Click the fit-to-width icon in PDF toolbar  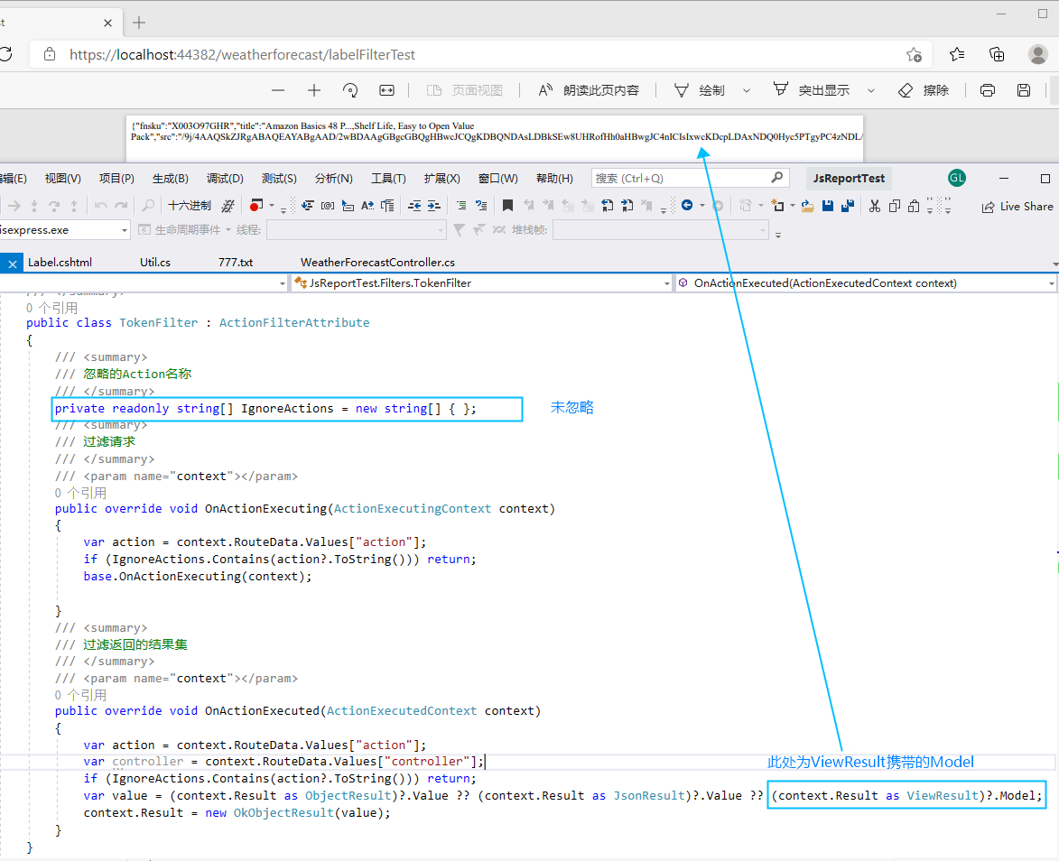coord(386,90)
